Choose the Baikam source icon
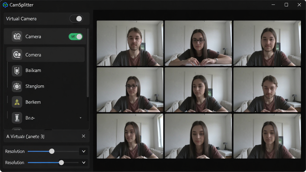Screen dimensions: 306x172 click(17, 70)
